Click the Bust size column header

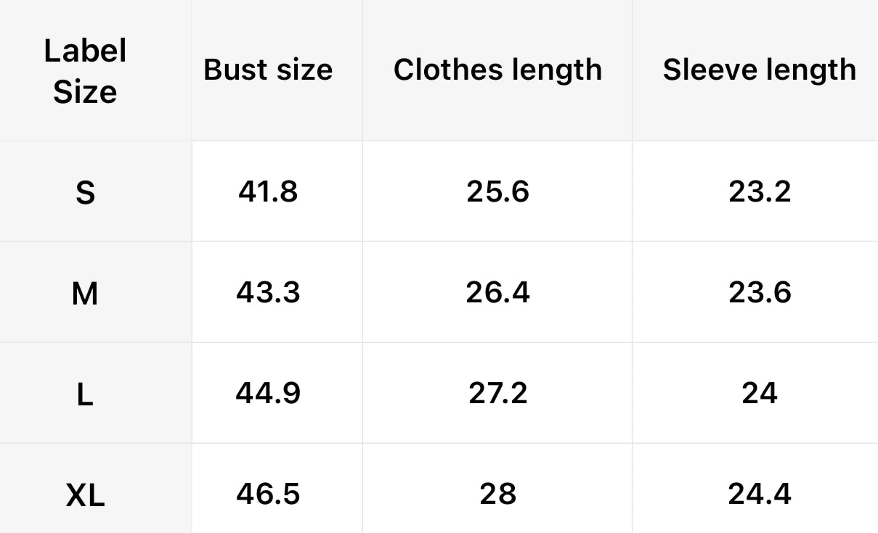[x=268, y=70]
